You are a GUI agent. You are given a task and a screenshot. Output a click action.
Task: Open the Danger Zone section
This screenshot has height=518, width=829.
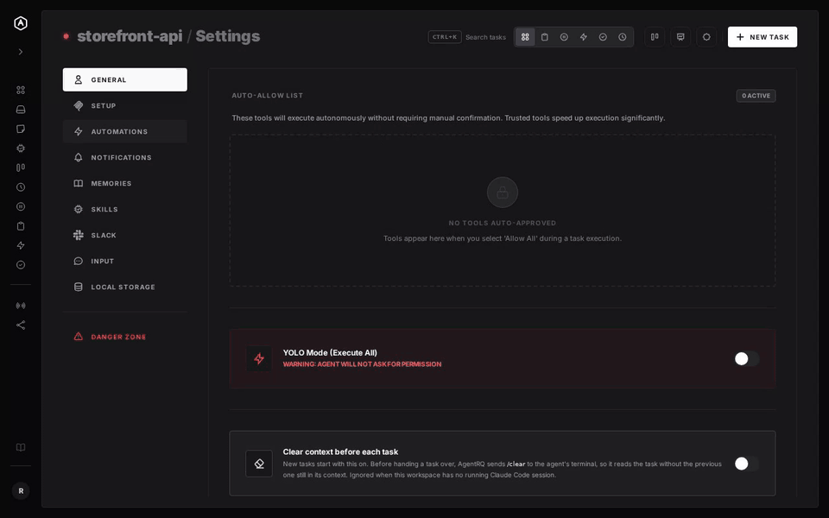pos(124,337)
